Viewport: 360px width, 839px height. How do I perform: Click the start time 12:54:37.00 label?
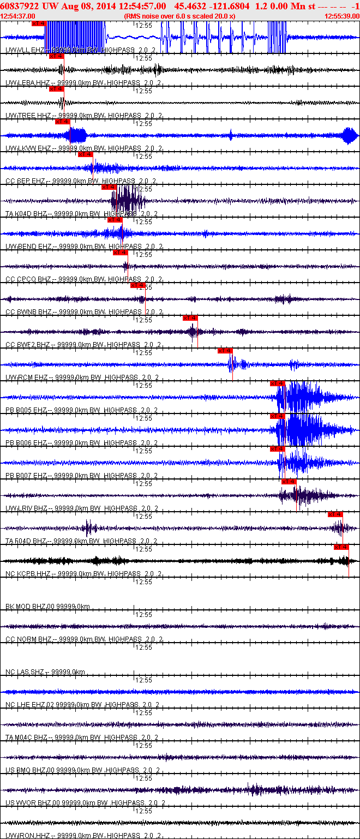tap(18, 16)
